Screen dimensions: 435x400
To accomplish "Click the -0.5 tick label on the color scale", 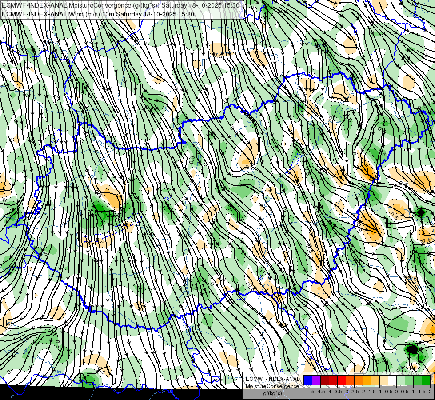I will (x=388, y=392).
